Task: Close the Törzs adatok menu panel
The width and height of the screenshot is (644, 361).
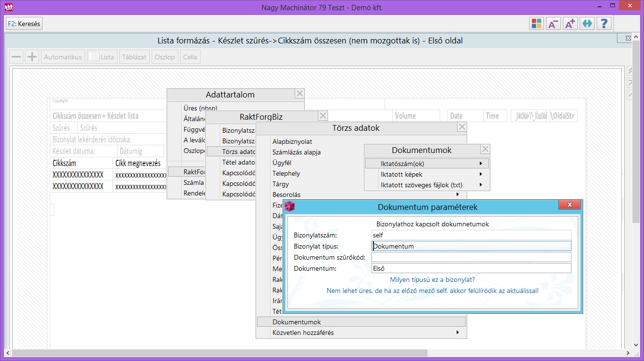Action: 462,127
